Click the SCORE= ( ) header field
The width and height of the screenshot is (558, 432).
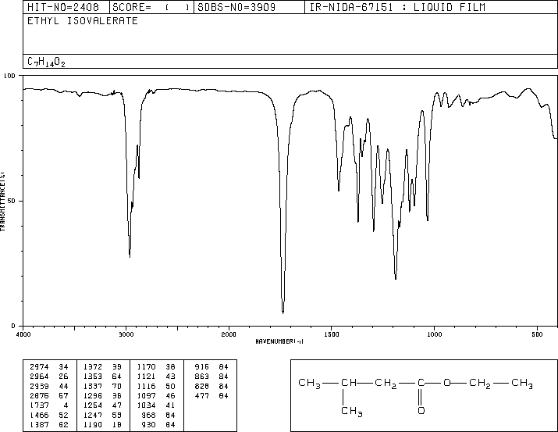point(151,7)
